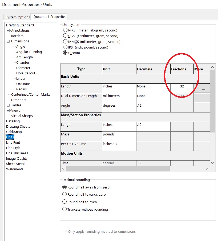This screenshot has width=218, height=241.
Task: Open Grid/Snap settings
Action: [x=14, y=132]
